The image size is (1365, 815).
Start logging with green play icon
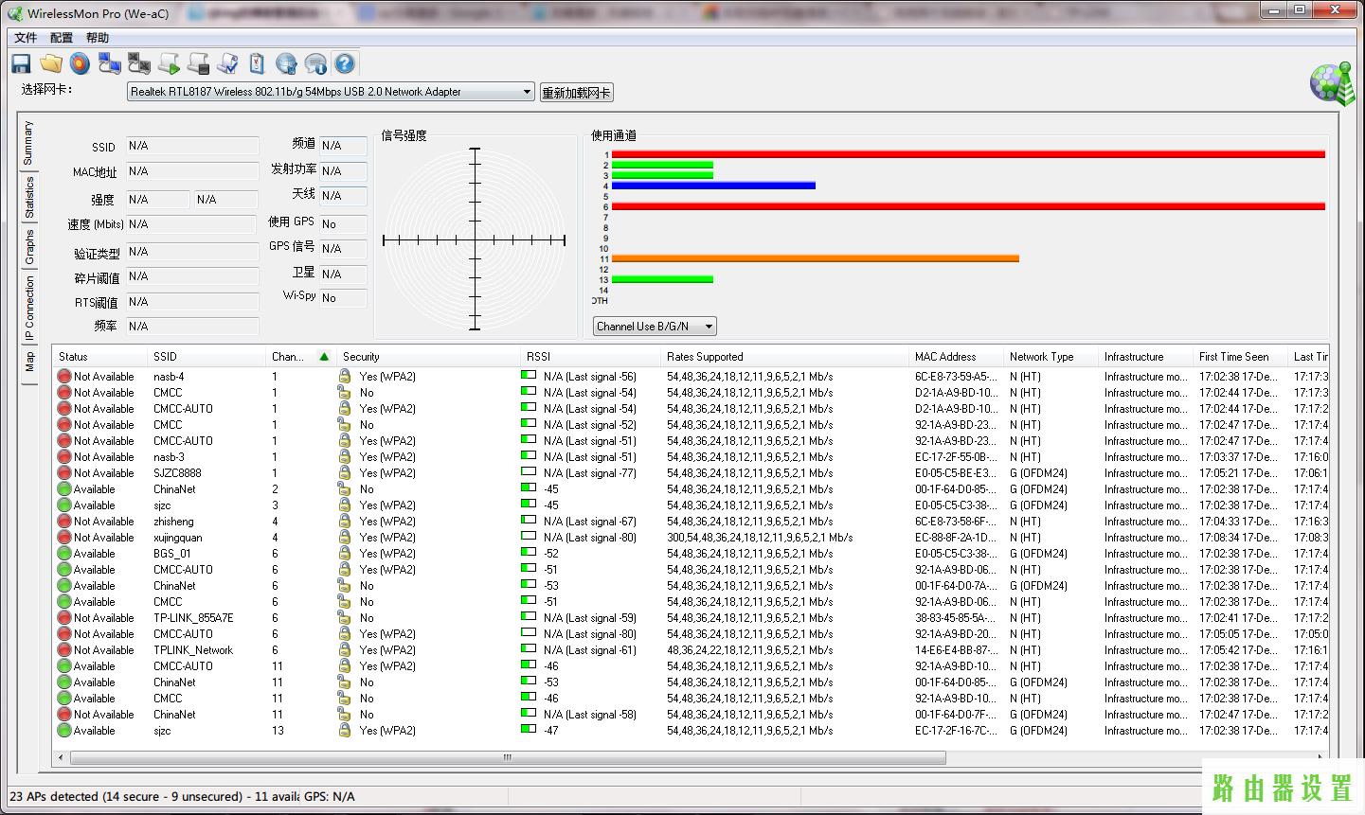pos(169,63)
